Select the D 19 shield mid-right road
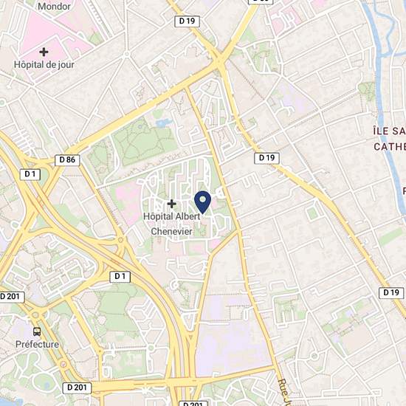The height and width of the screenshot is (406, 406). coord(266,158)
